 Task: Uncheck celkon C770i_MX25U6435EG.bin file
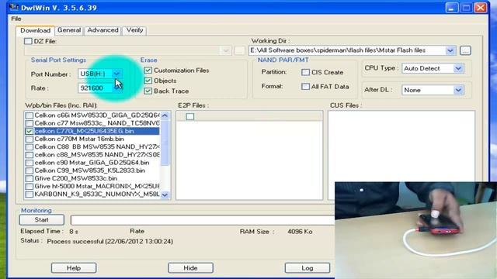point(30,131)
